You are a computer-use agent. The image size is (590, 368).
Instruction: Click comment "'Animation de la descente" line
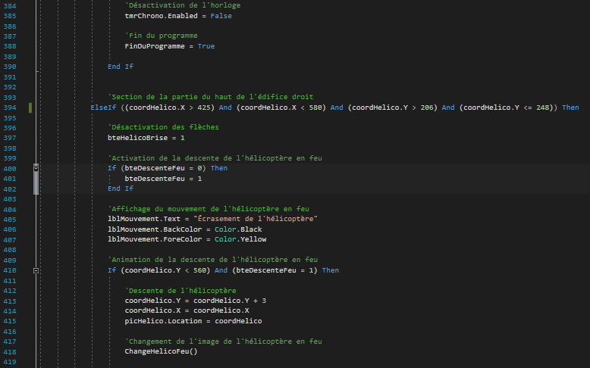click(x=212, y=260)
